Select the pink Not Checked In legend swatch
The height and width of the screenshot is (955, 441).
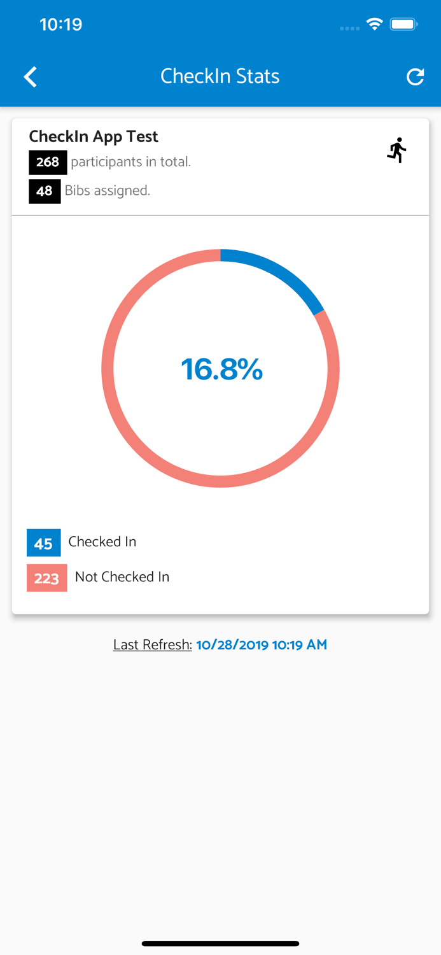coord(46,577)
